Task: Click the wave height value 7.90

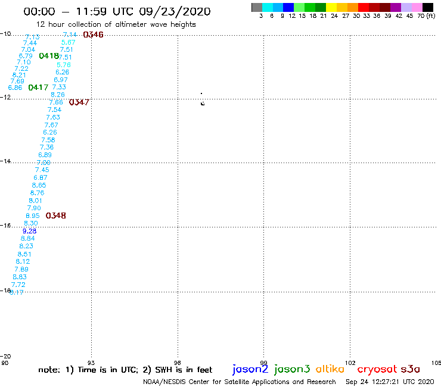Action: [34, 208]
